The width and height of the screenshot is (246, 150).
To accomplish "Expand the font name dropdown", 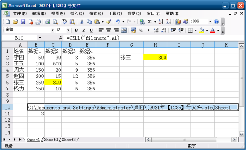I will pos(52,30).
